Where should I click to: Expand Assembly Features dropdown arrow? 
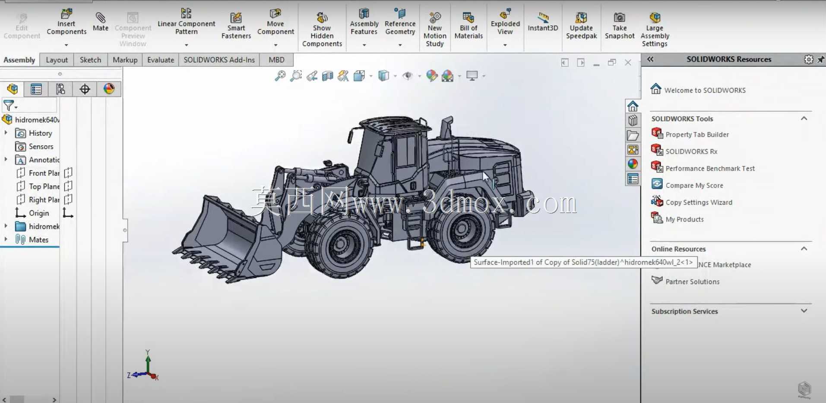click(x=364, y=45)
